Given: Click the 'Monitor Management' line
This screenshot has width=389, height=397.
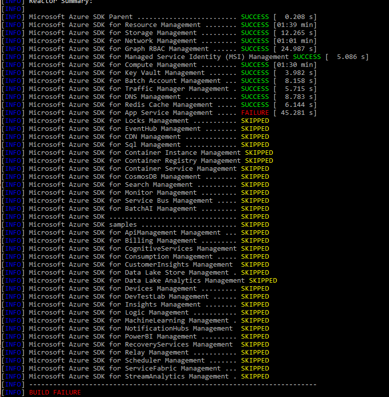Looking at the screenshot, I should click(135, 193).
